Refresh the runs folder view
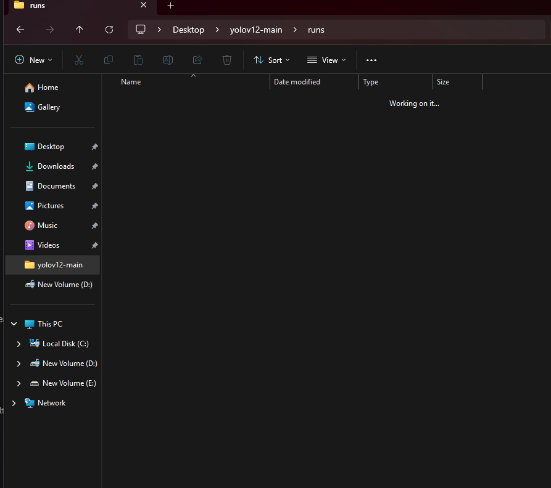This screenshot has width=551, height=488. pos(109,30)
